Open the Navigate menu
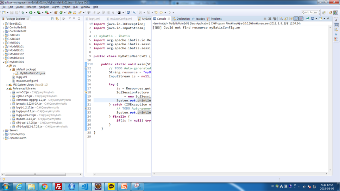 [x=44, y=7]
